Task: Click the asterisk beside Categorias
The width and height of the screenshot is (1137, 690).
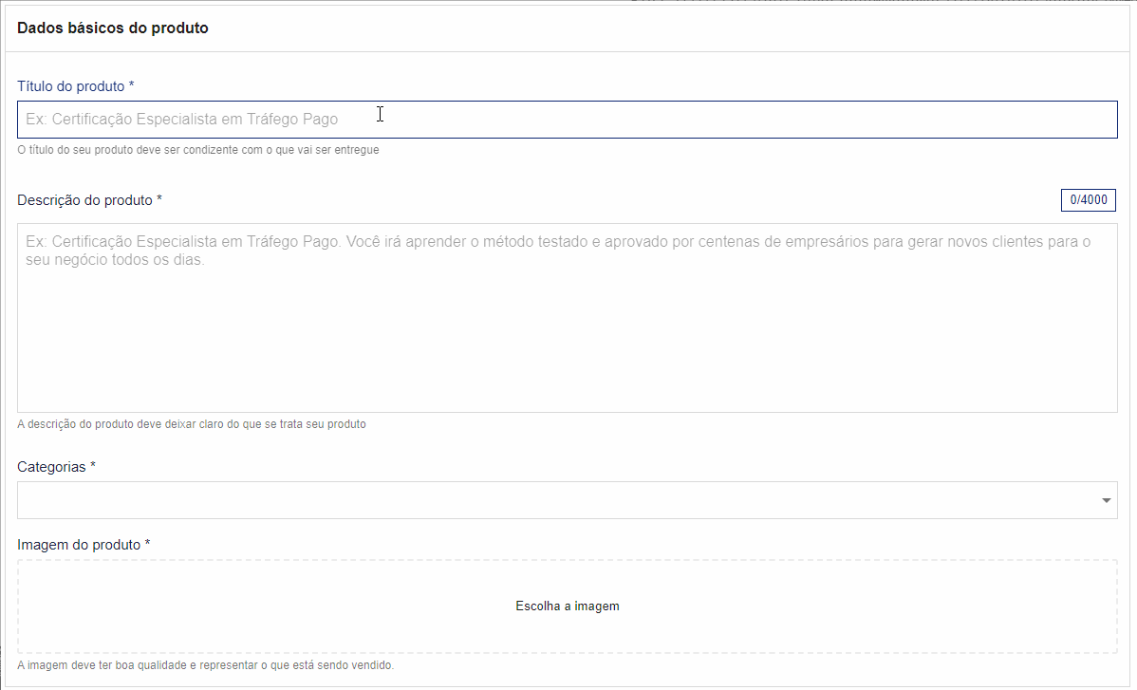Action: 93,467
